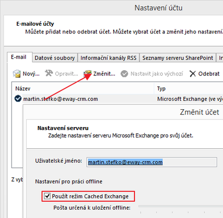Click the Odebrat X icon
Viewport: 223px width, 218px height.
pyautogui.click(x=193, y=74)
